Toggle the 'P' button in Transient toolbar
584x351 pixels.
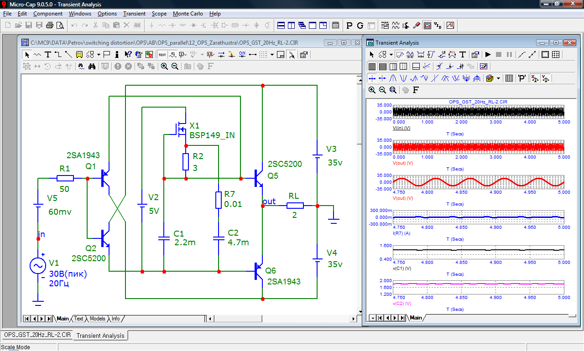tap(521, 78)
